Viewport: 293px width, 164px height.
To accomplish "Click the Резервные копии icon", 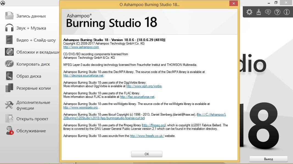I will (x=9, y=88).
